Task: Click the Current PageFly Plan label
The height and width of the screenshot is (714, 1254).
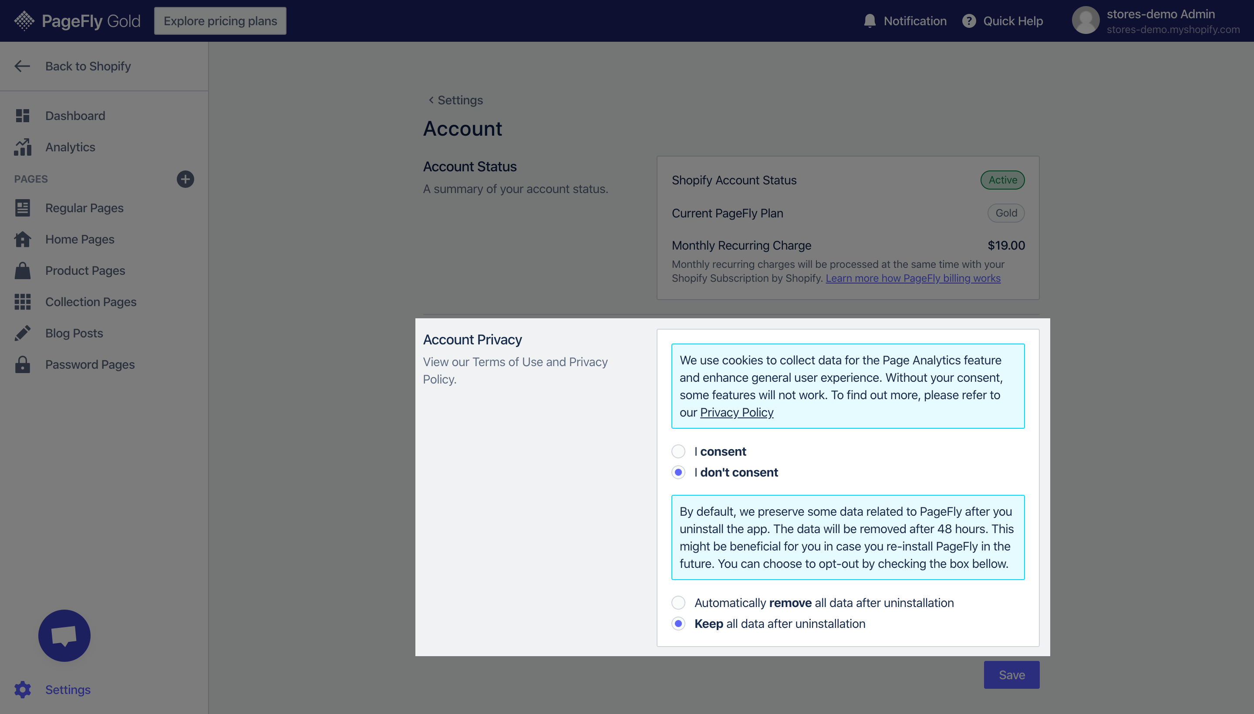Action: [727, 213]
